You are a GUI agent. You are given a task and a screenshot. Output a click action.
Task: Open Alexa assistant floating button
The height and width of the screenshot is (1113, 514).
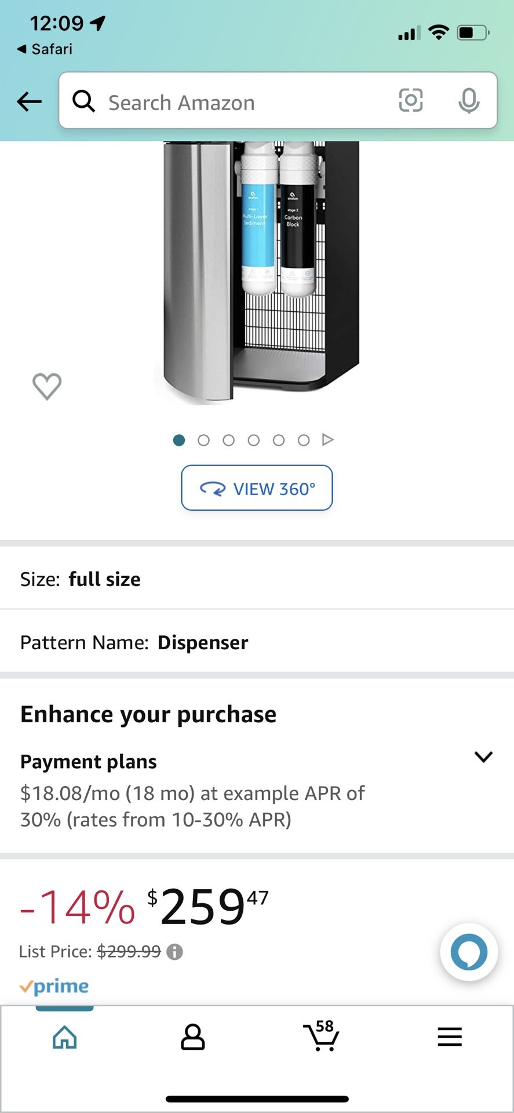[468, 952]
